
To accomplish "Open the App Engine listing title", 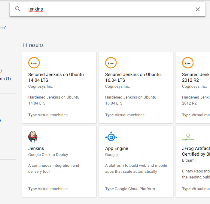I will coord(117,148).
